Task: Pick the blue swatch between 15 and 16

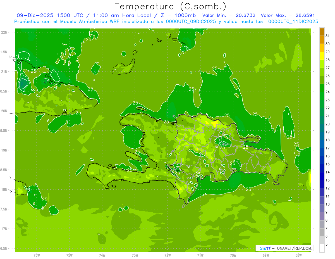Action: pyautogui.click(x=322, y=160)
